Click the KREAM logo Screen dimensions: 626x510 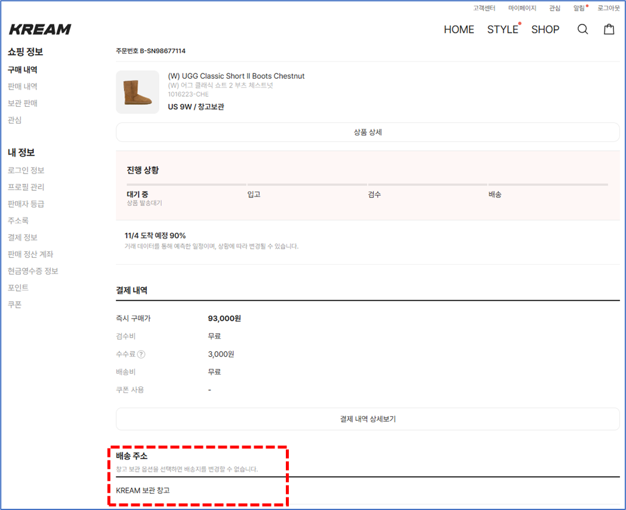(x=40, y=29)
